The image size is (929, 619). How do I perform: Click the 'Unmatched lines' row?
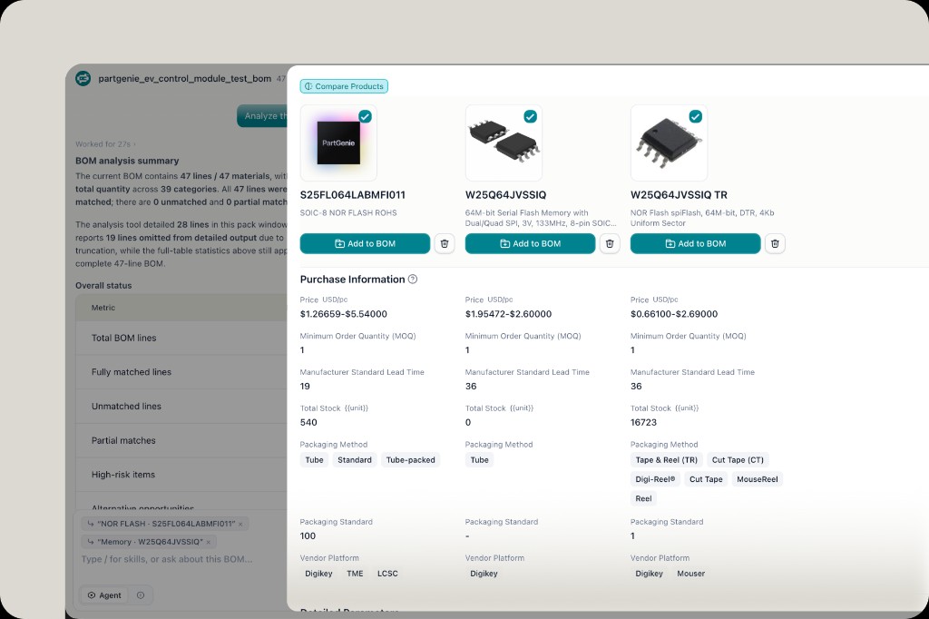tap(181, 406)
